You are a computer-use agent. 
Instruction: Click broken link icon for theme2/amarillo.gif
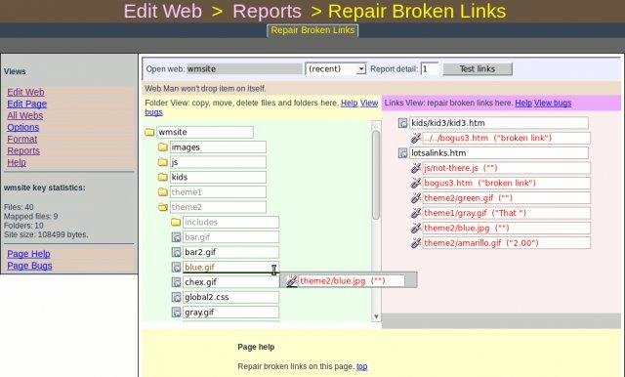416,242
